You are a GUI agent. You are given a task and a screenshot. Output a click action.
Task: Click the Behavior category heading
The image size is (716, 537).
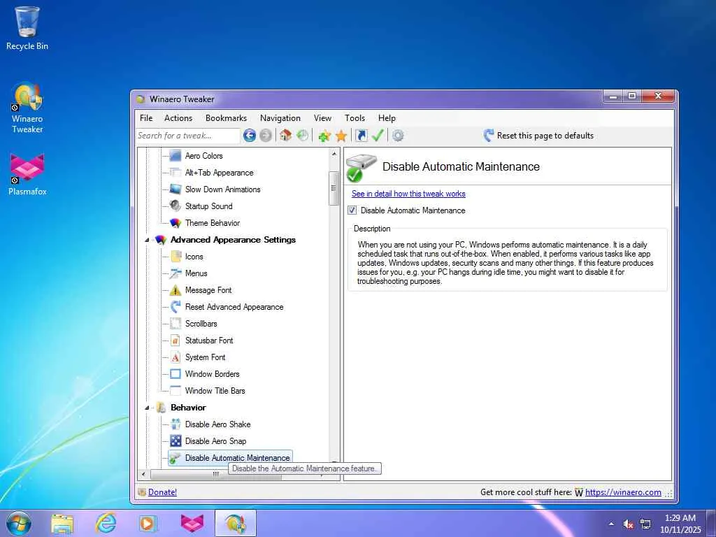tap(188, 408)
